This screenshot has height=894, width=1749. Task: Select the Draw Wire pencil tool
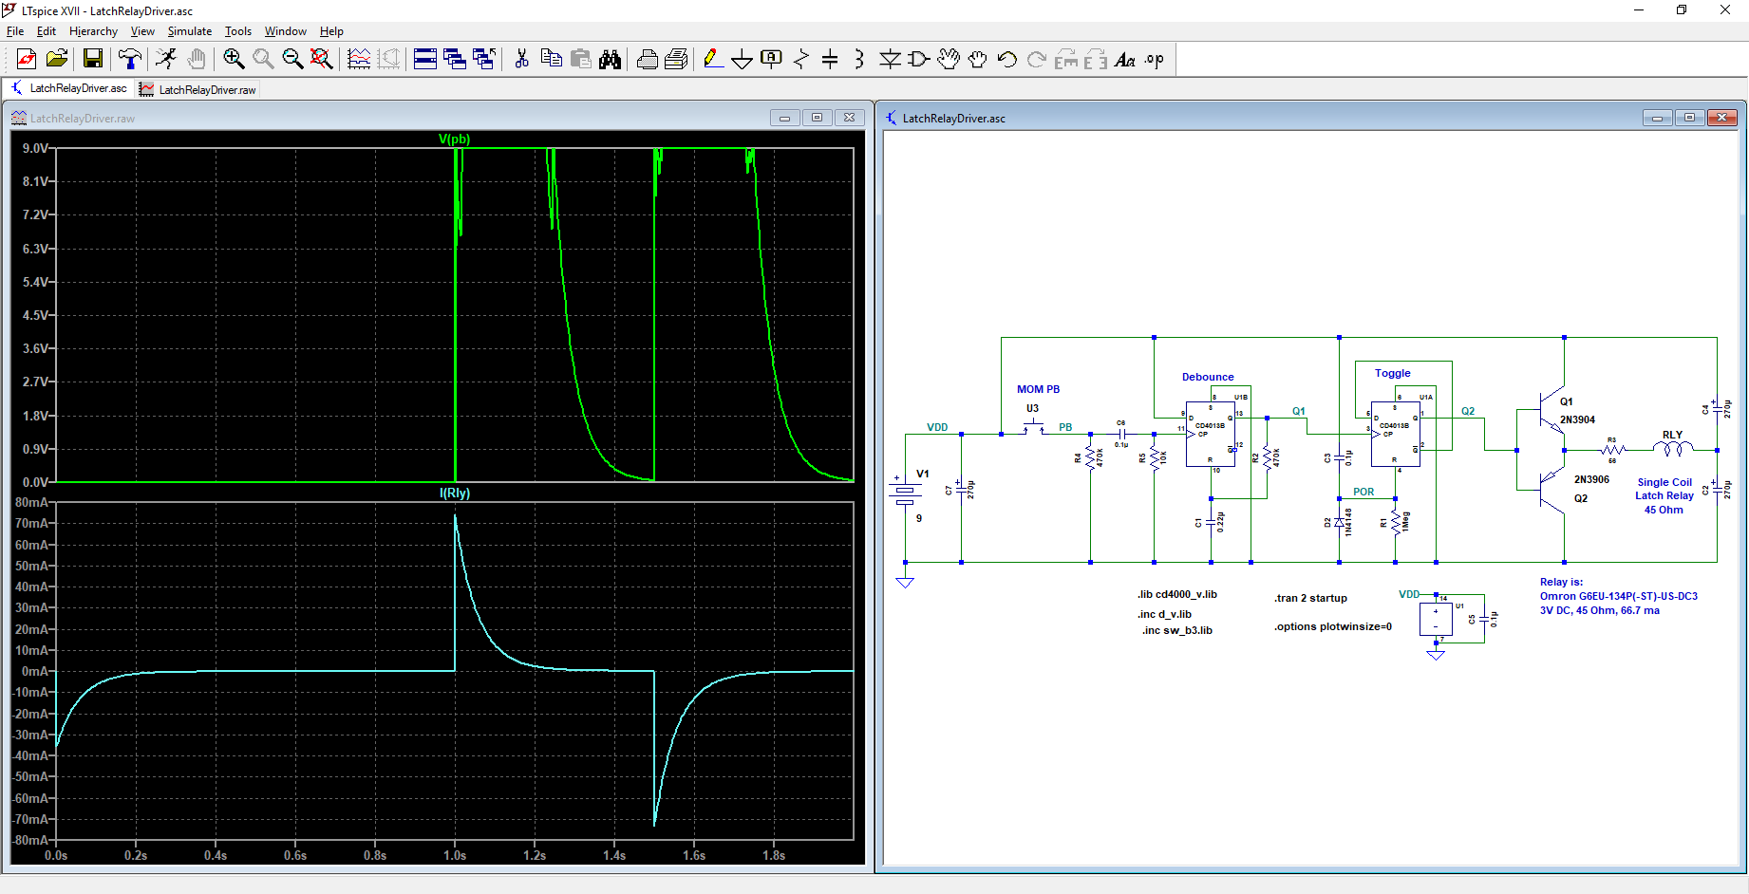pos(712,60)
